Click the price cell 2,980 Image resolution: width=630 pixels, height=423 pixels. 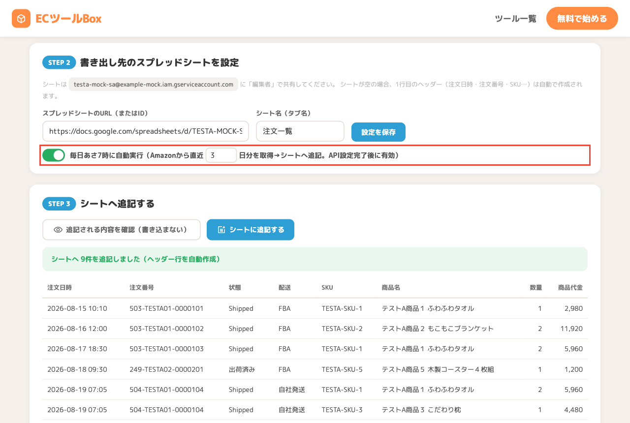(x=573, y=308)
